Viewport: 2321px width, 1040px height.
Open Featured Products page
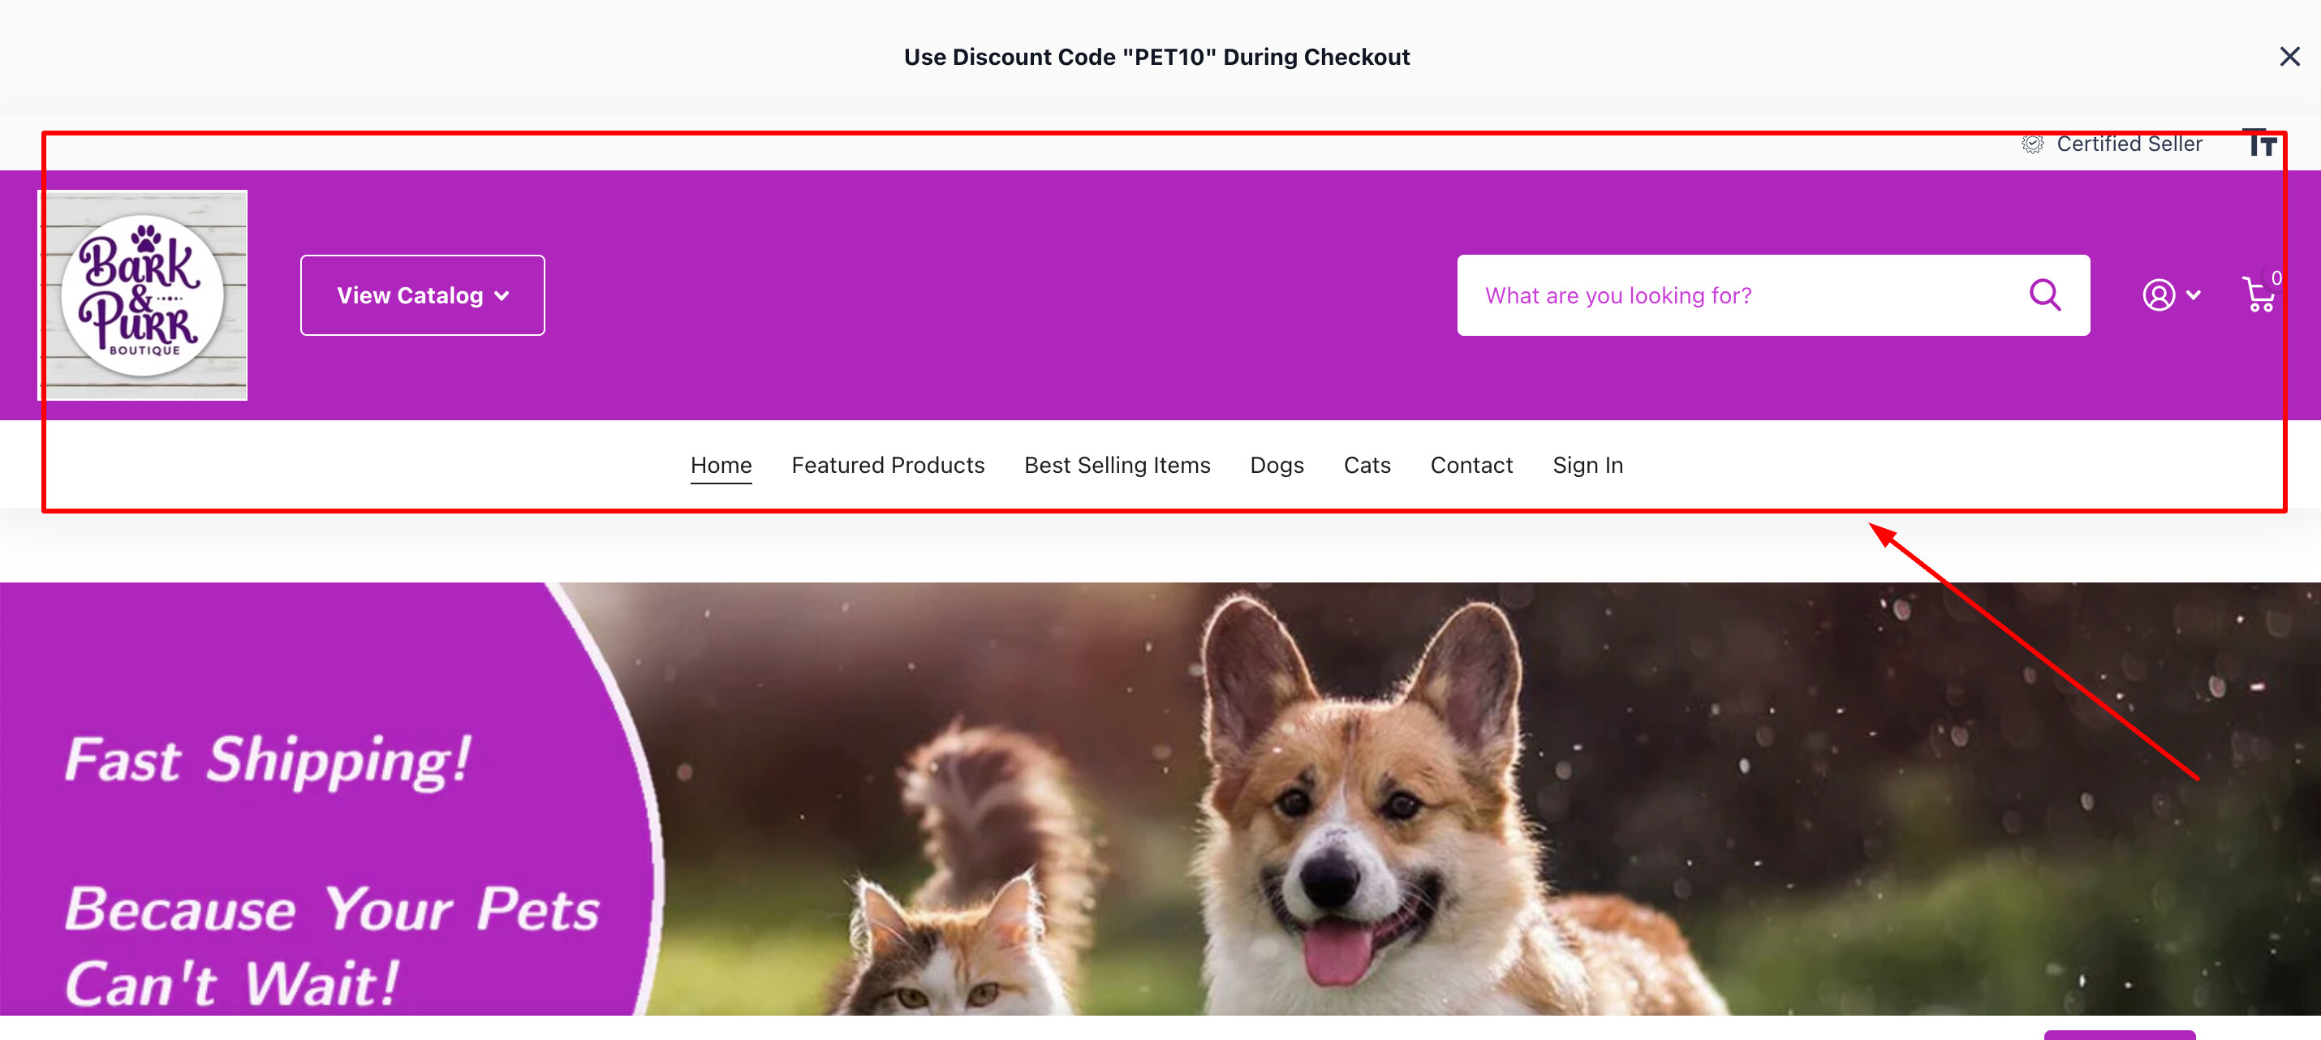pos(888,465)
